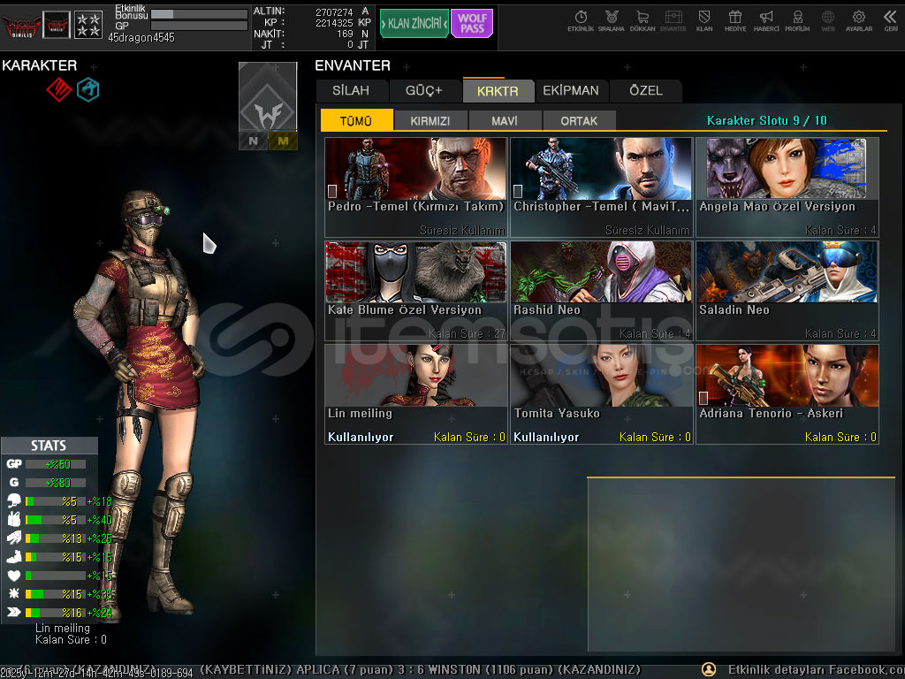Switch to the EKİPMAN tab
Screen dimensions: 905x679
click(571, 91)
